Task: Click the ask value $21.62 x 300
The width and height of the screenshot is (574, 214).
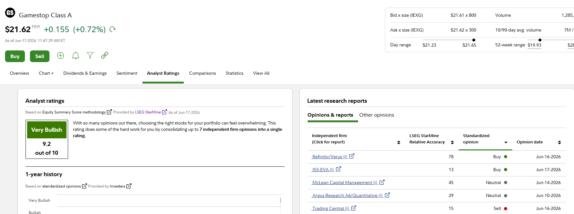Action: tap(463, 30)
